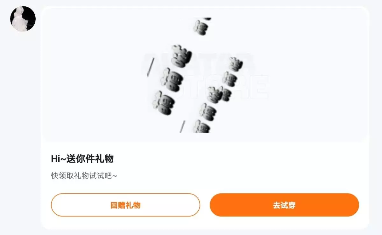Tap the top figure of the right row

coord(236,64)
